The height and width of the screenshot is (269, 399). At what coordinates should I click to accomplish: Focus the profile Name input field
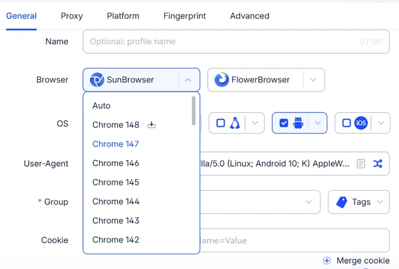coord(236,41)
